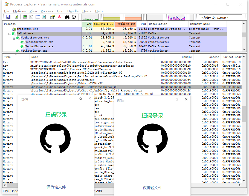This screenshot has width=249, height=196.
Task: Collapse the WeChat.exe process tree node
Action: (9, 33)
